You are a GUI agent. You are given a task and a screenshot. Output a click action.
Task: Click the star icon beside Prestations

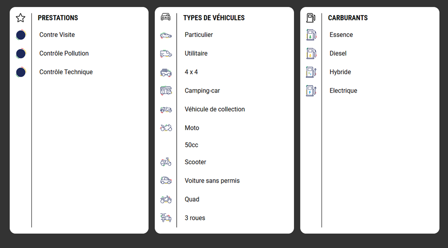(21, 18)
